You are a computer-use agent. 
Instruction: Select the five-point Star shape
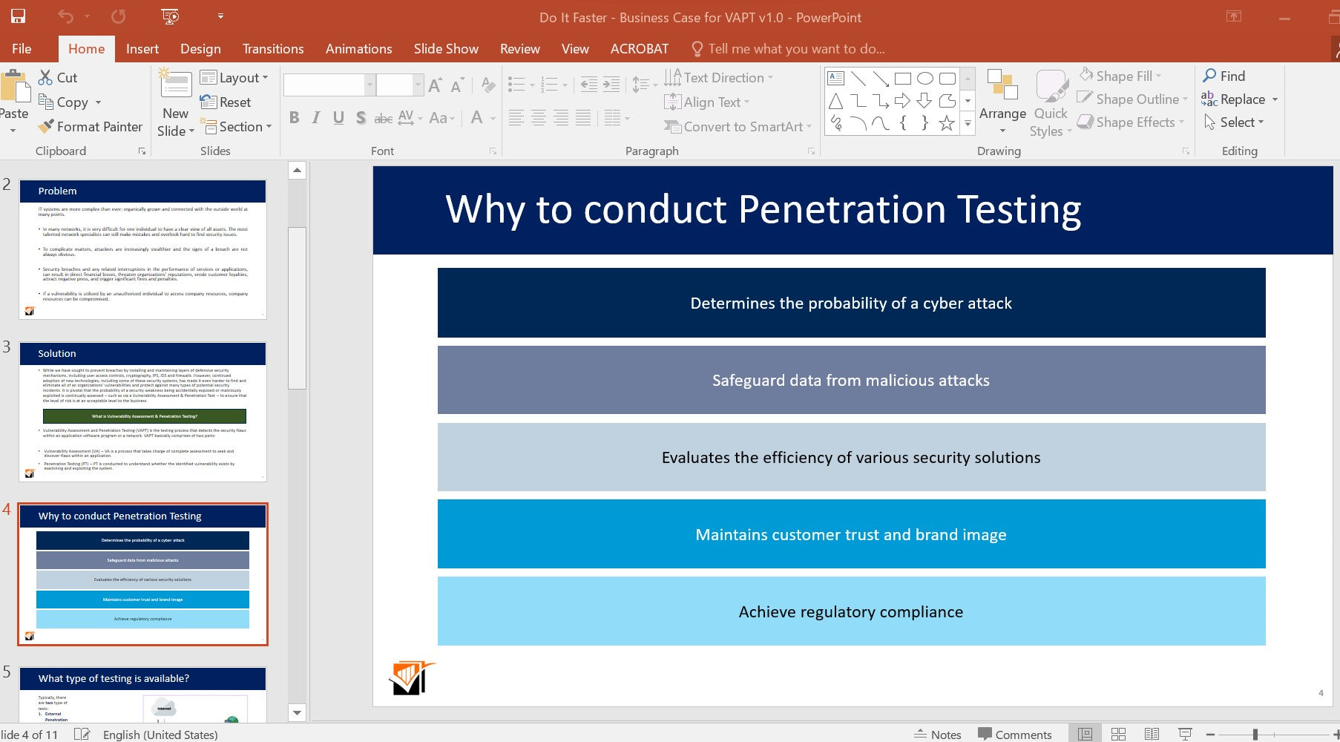947,124
